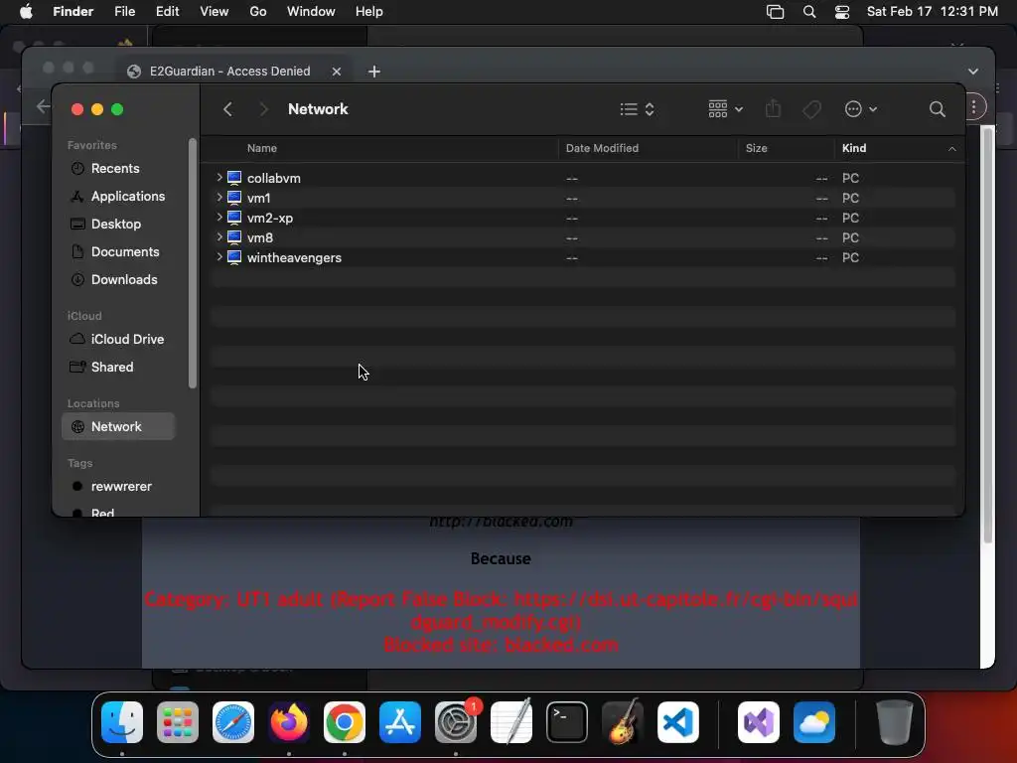The height and width of the screenshot is (763, 1017).
Task: Open the Group By dropdown
Action: pos(725,109)
